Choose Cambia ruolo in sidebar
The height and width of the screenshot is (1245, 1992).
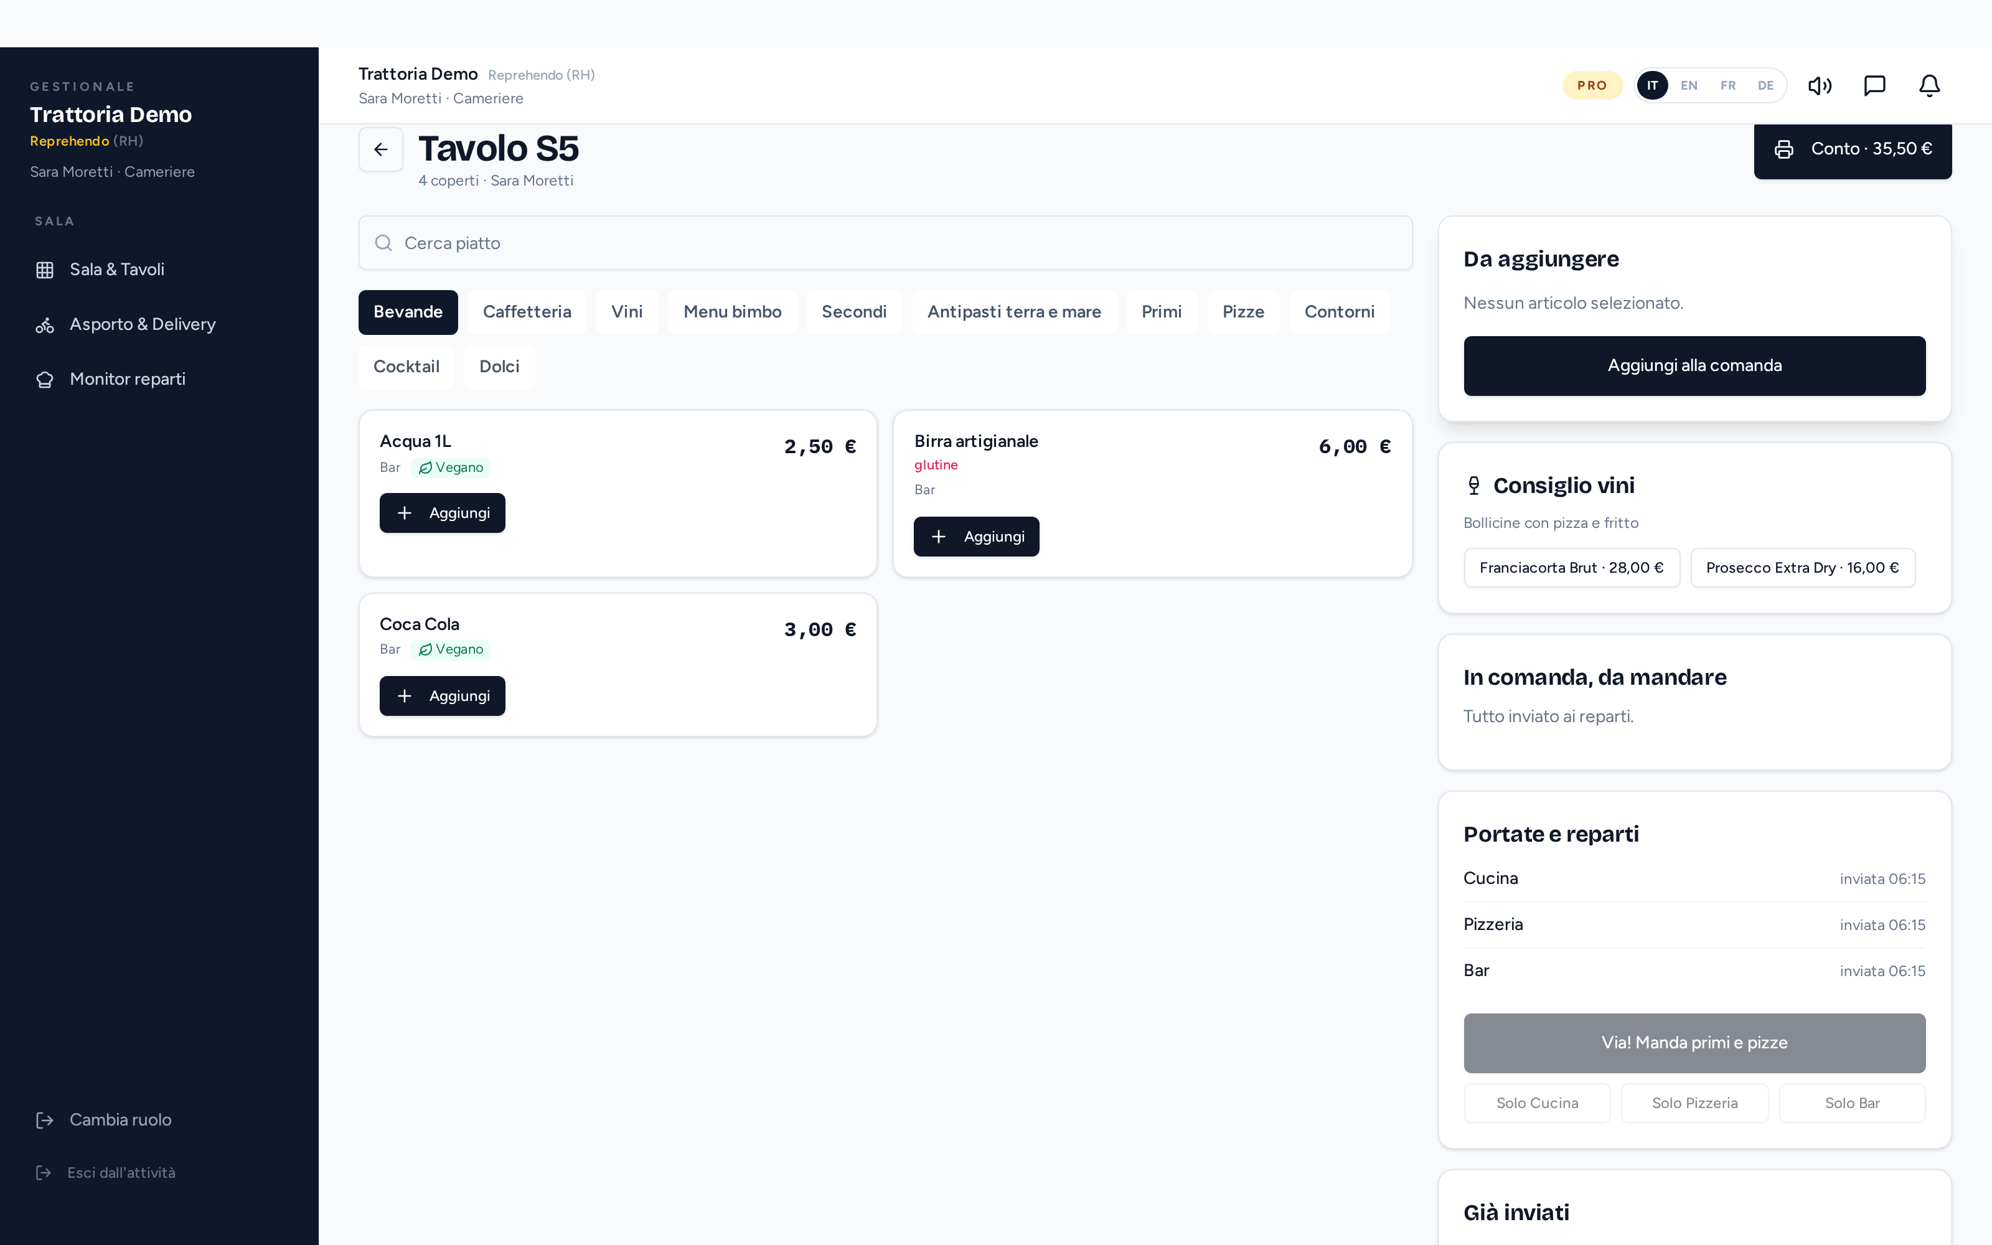click(160, 1120)
